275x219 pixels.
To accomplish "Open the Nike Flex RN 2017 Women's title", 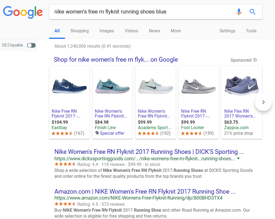I will click(240, 113).
